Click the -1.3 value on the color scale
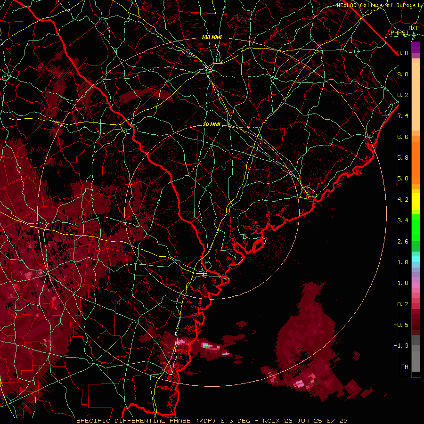Image resolution: width=424 pixels, height=424 pixels. point(401,346)
